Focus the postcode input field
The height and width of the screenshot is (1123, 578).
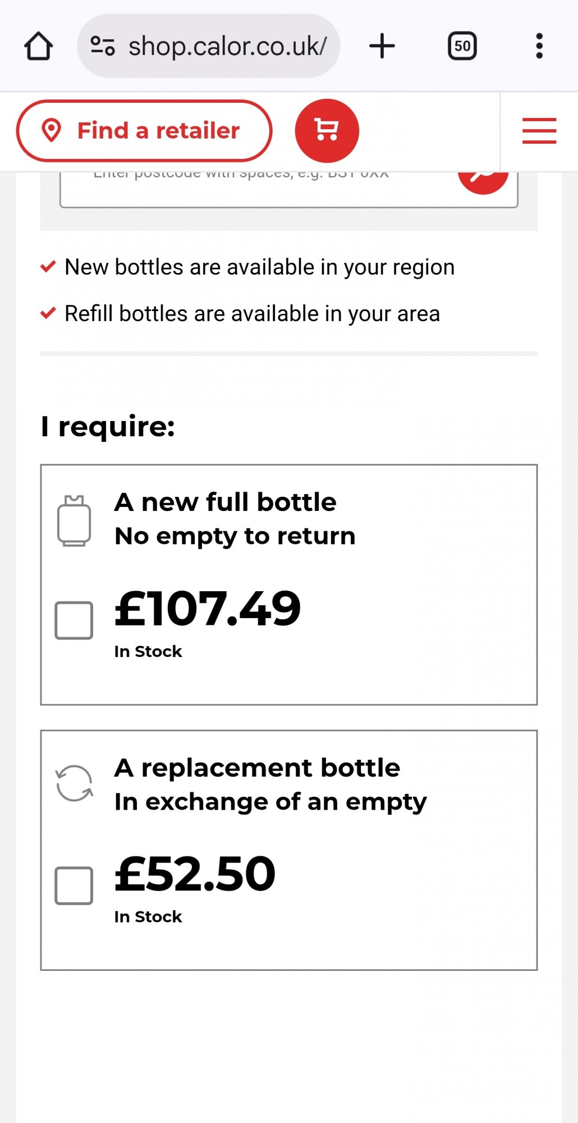[258, 190]
